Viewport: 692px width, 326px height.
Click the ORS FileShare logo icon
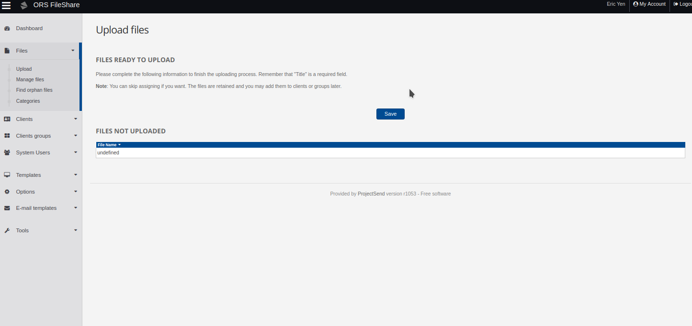coord(23,6)
